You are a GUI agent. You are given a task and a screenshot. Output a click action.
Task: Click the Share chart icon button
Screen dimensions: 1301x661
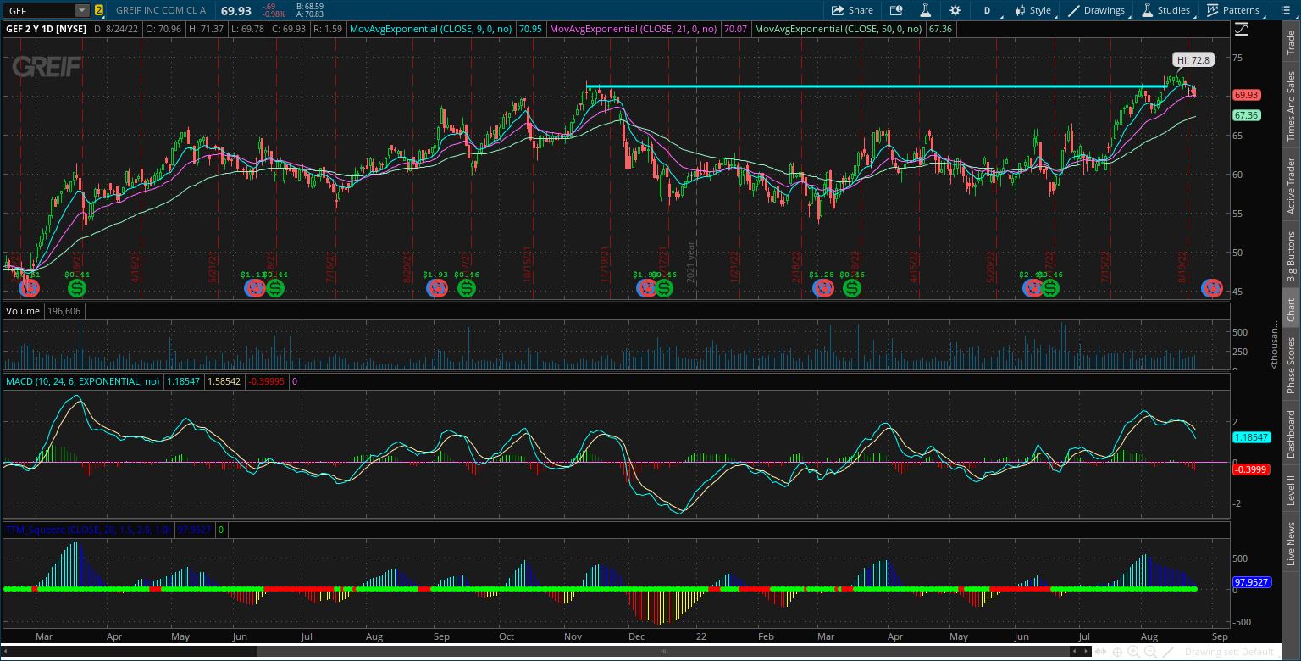pyautogui.click(x=852, y=10)
